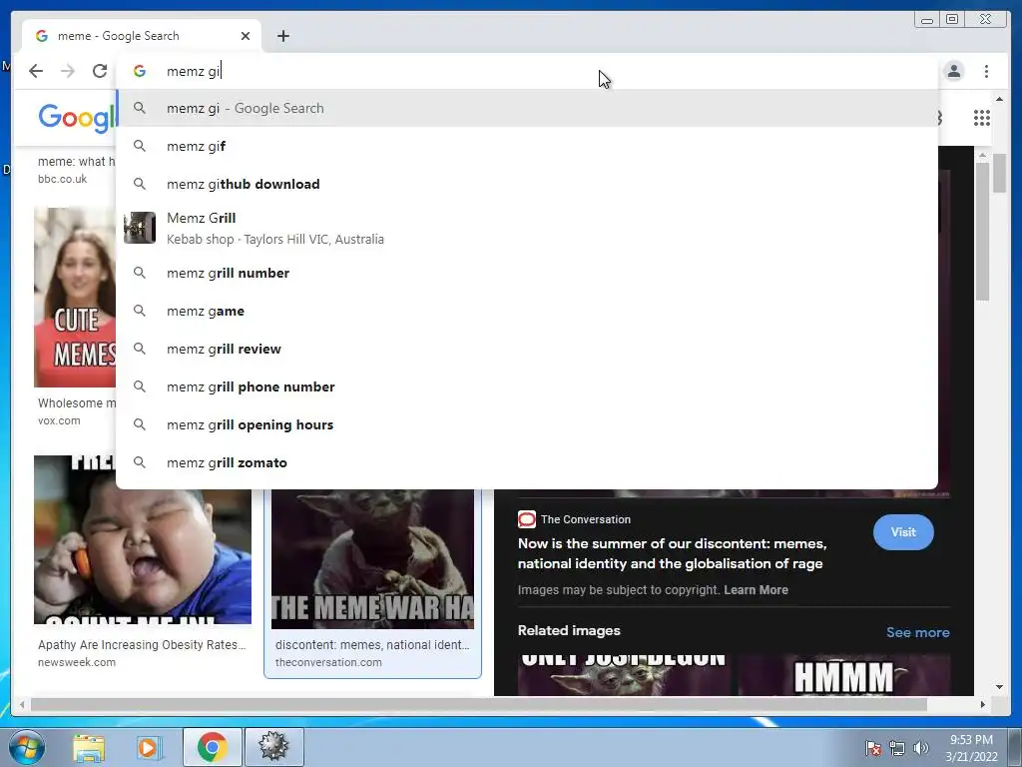Click the Google logo on the page
Screen dimensions: 1022x767
77,118
